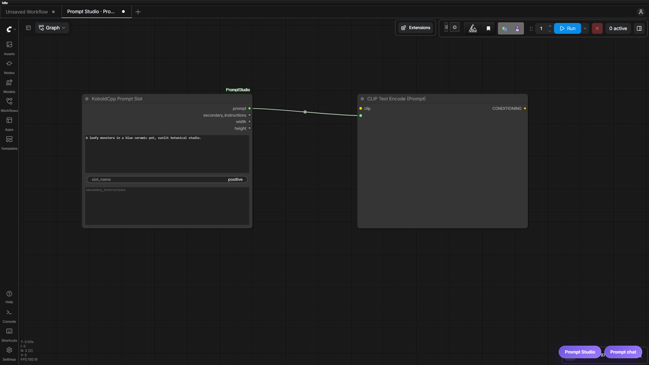This screenshot has width=649, height=365.
Task: Open keyboard Shortcuts panel
Action: [x=9, y=335]
